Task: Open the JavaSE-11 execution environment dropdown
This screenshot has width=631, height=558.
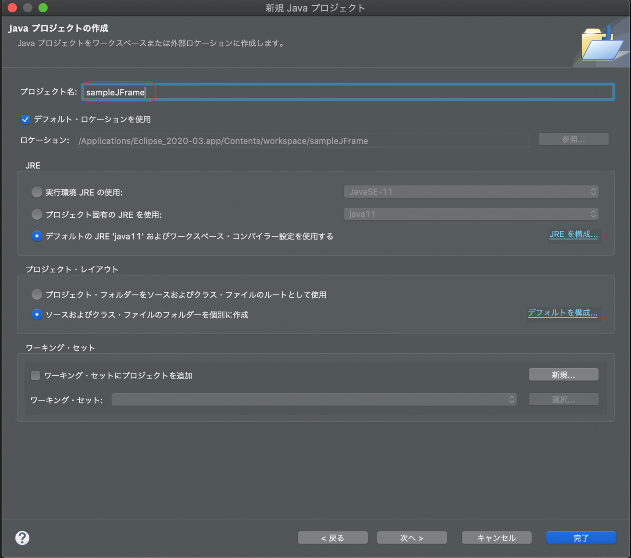Action: coord(471,192)
